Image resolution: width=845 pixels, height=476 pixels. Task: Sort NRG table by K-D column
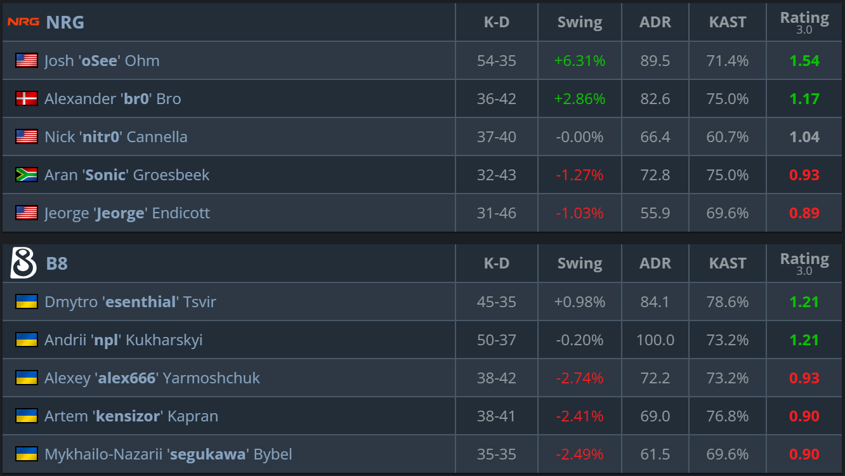(497, 22)
